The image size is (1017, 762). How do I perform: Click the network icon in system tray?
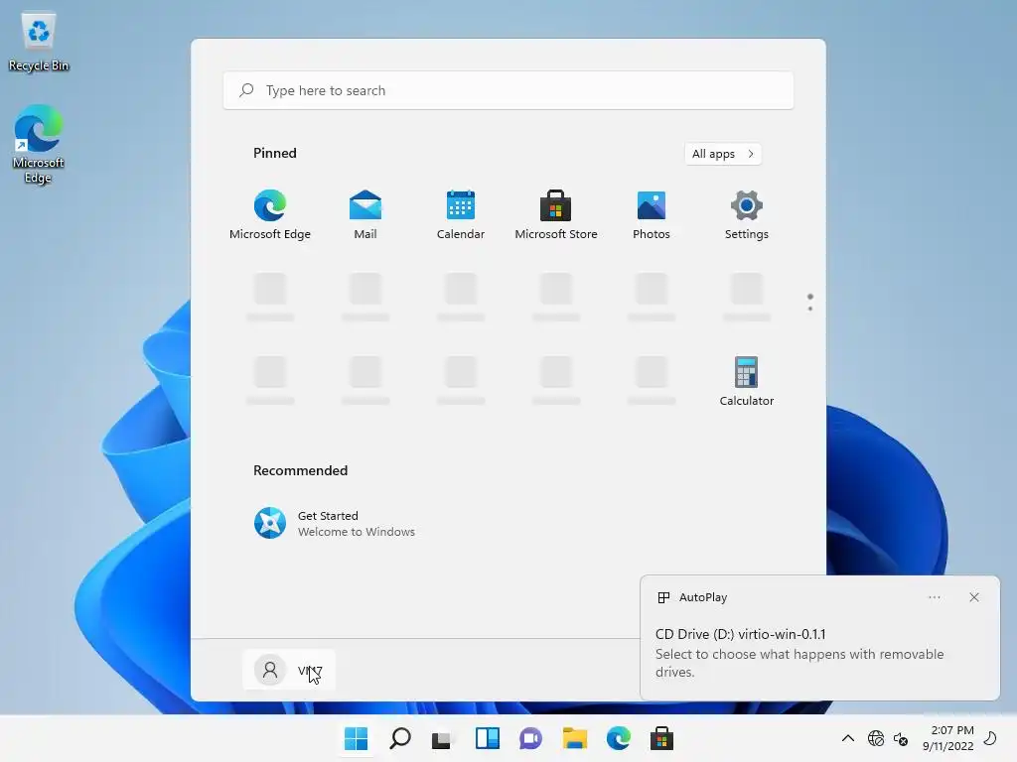tap(876, 738)
